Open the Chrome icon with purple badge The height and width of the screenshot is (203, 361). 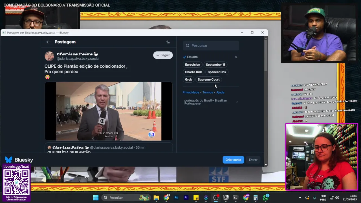click(246, 198)
